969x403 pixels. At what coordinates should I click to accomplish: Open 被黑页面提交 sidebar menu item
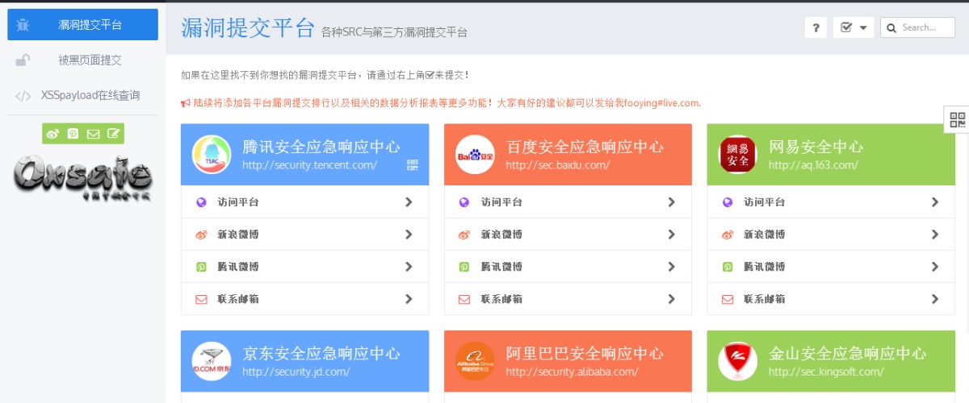tap(82, 60)
